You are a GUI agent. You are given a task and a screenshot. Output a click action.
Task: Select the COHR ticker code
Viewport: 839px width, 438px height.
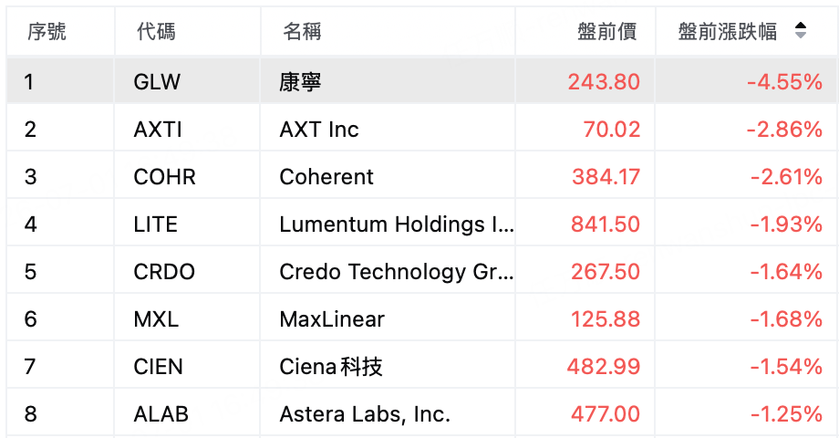(165, 177)
